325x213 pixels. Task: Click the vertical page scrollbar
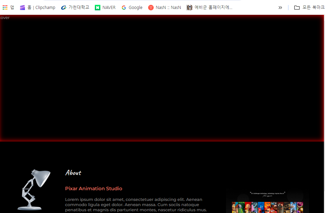pyautogui.click(x=324, y=114)
